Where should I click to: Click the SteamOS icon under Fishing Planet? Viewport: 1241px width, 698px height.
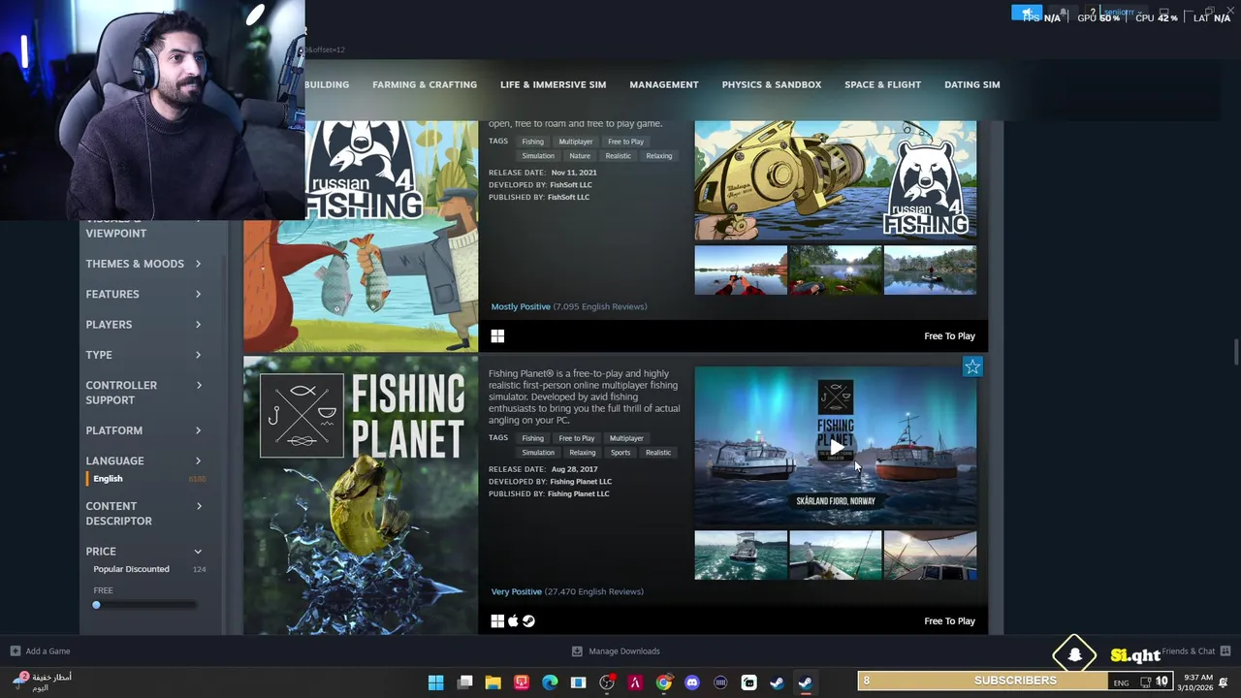click(528, 621)
